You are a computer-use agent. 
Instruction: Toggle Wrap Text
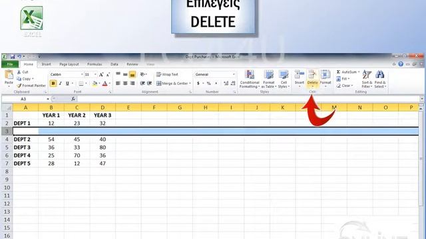pos(167,74)
